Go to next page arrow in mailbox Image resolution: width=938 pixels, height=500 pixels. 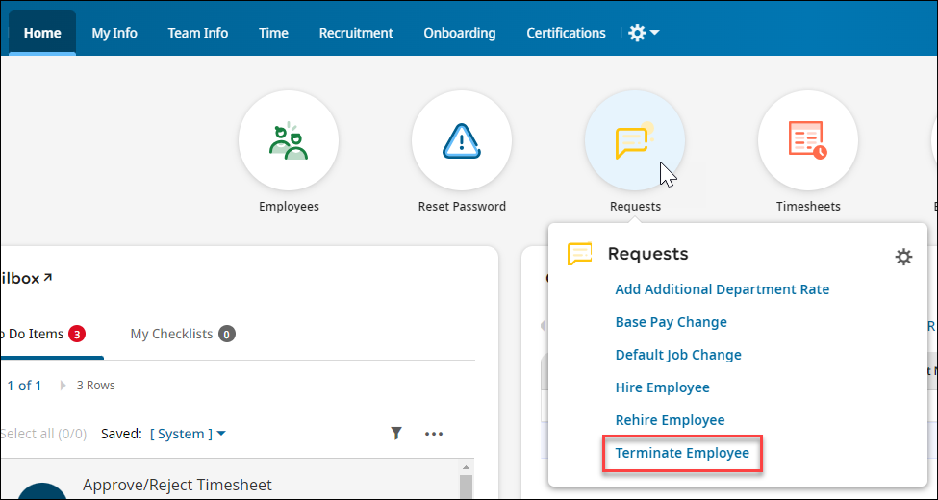(63, 386)
